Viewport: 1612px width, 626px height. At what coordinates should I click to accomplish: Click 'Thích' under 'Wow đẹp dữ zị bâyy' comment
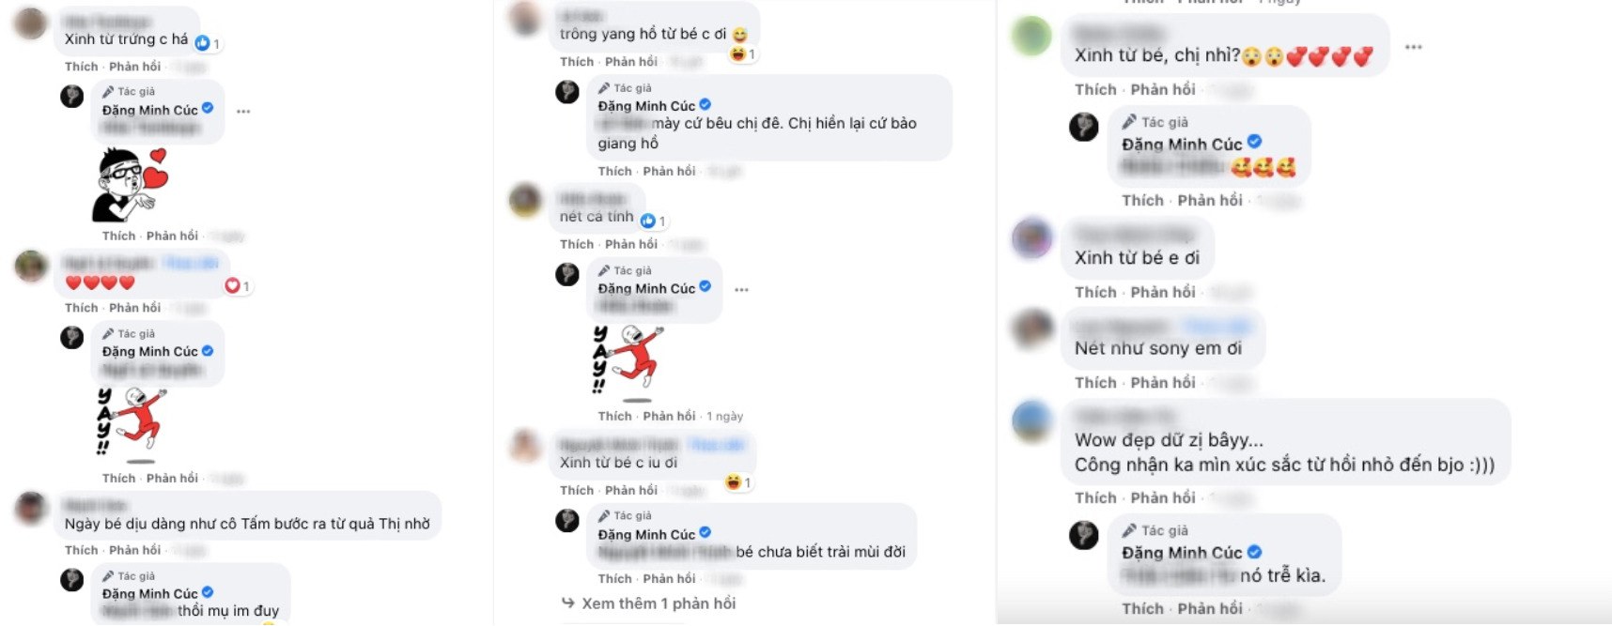1095,497
